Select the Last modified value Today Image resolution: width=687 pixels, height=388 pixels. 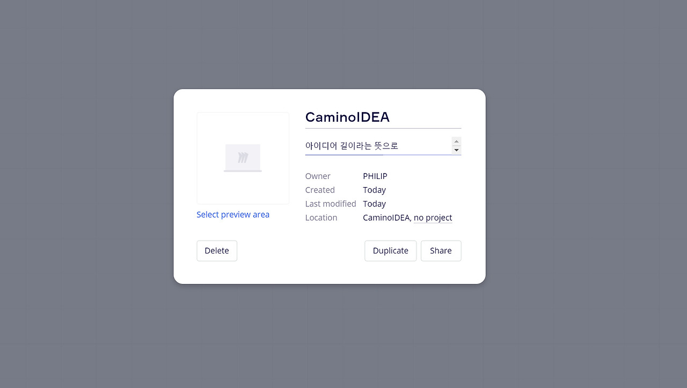point(375,204)
